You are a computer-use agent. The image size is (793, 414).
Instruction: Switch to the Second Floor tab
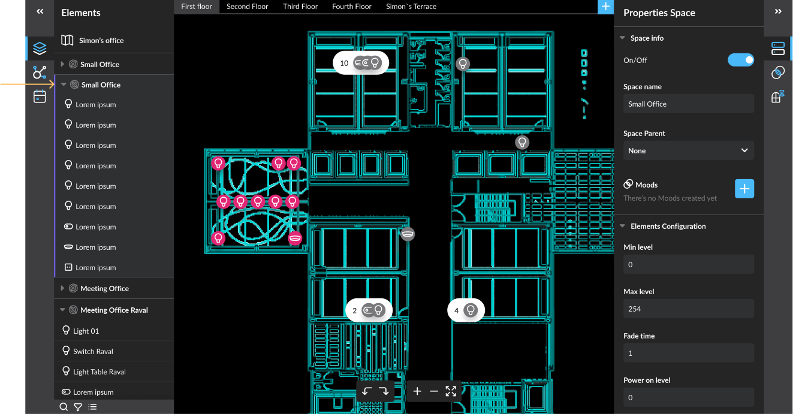point(248,6)
